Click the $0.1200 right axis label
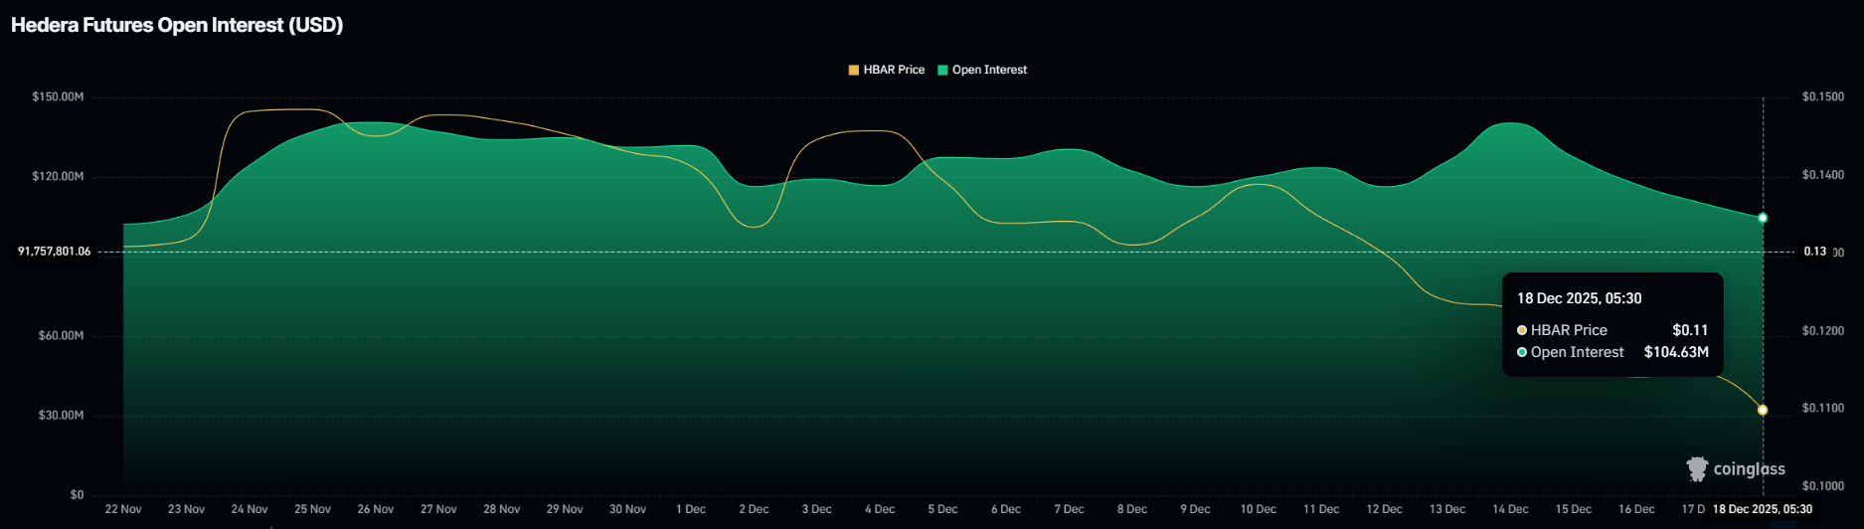 pos(1822,330)
